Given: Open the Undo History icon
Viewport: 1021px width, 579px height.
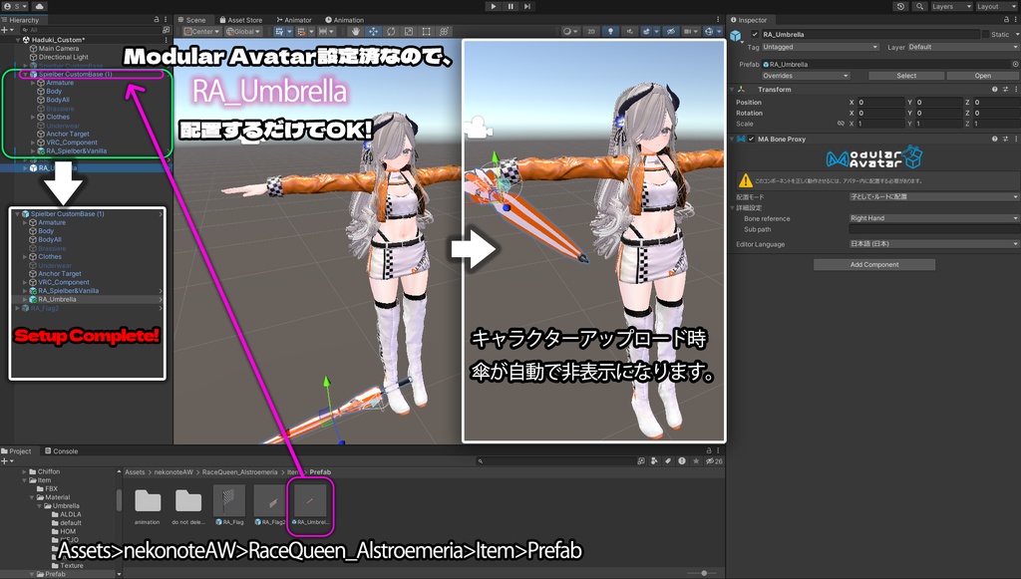Looking at the screenshot, I should pyautogui.click(x=900, y=7).
